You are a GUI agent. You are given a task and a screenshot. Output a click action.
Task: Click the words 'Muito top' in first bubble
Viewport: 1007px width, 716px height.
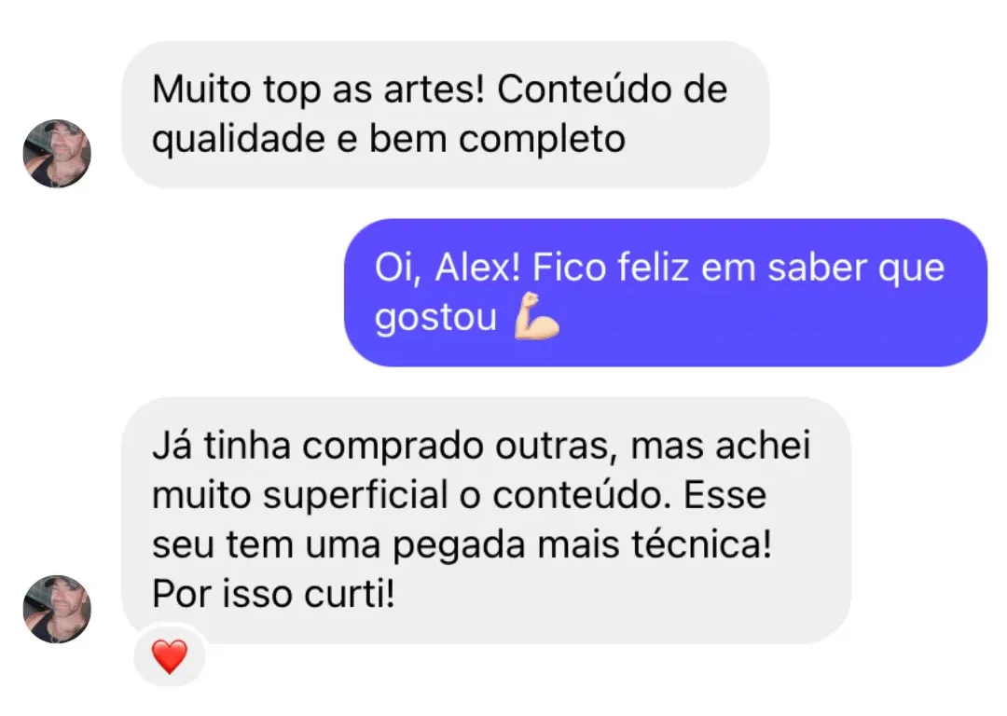pos(236,90)
